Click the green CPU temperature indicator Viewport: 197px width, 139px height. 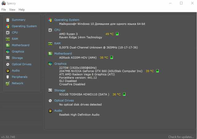(x=117, y=34)
